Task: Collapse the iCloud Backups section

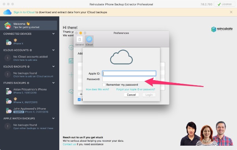Action: click(x=53, y=66)
